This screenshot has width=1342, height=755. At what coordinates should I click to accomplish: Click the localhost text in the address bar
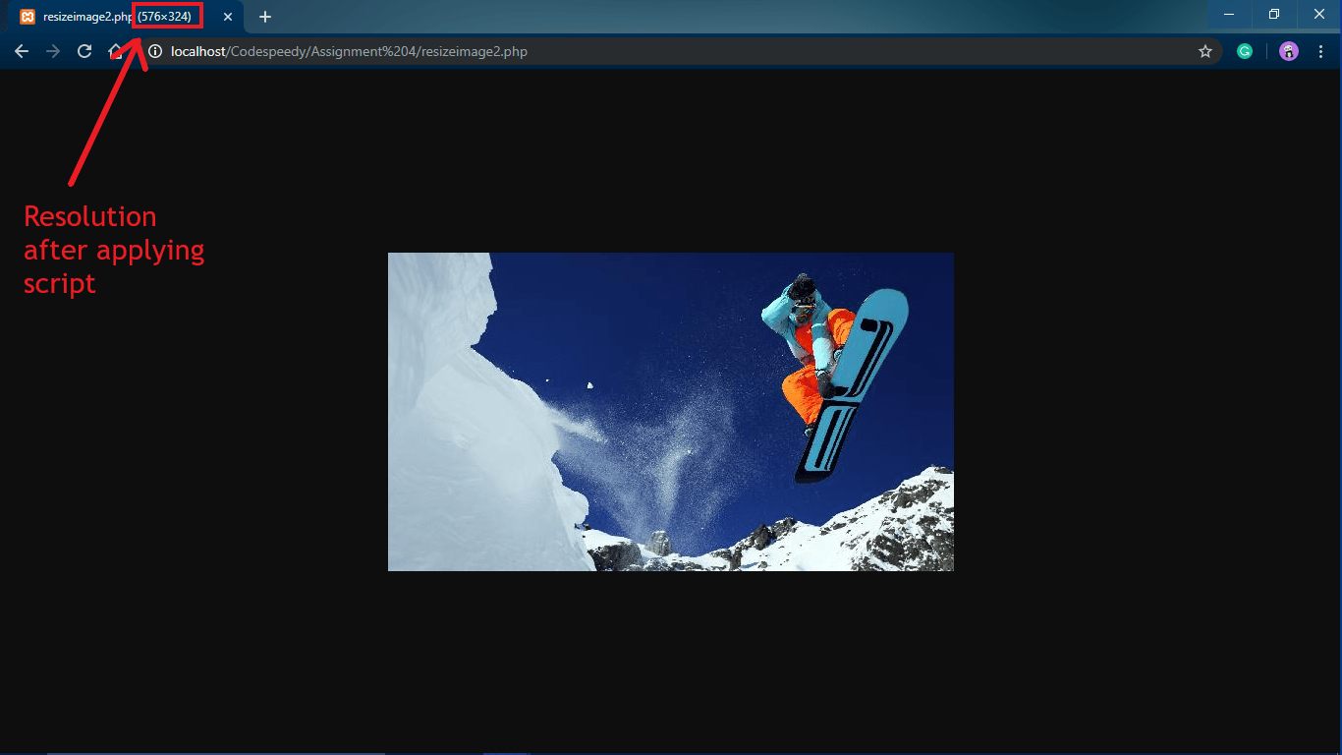[198, 51]
